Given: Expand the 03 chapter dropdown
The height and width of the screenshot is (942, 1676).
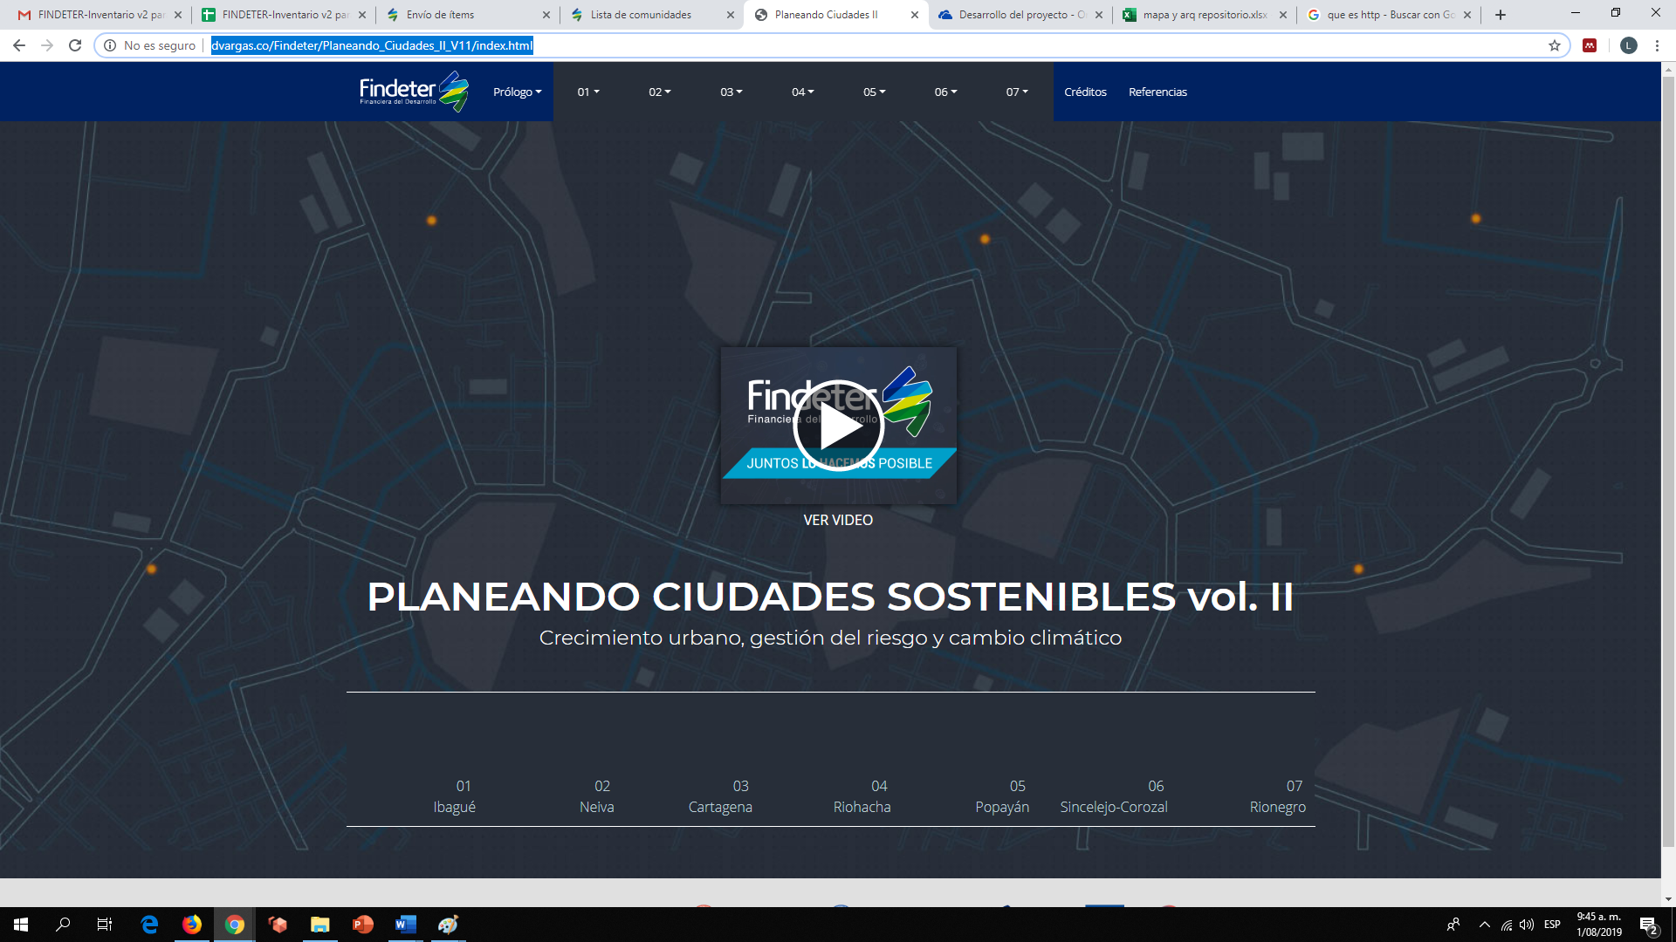Looking at the screenshot, I should pos(731,92).
